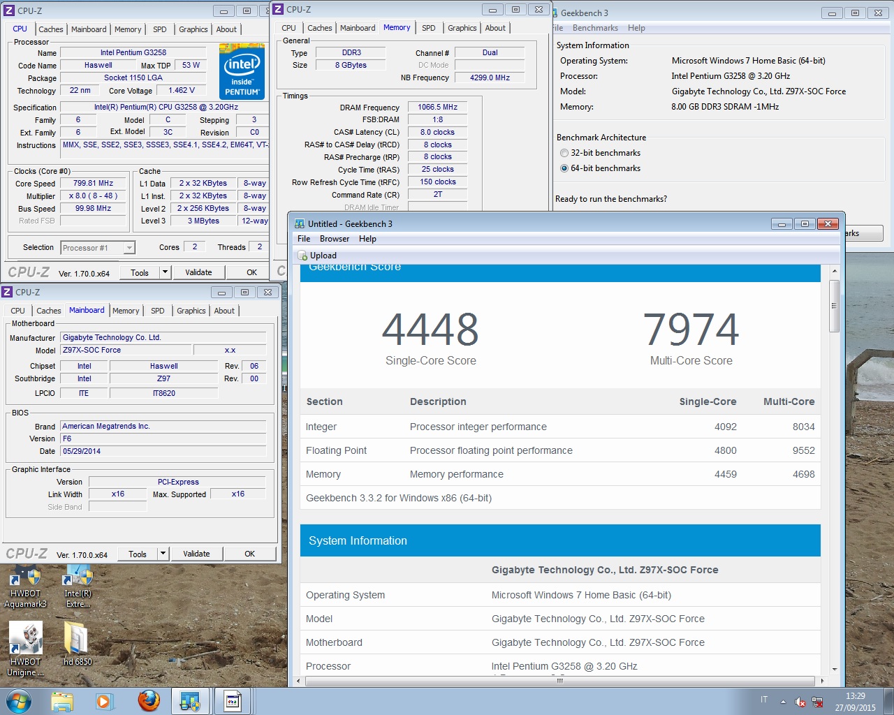
Task: Open Windows Explorer from taskbar
Action: pyautogui.click(x=62, y=701)
